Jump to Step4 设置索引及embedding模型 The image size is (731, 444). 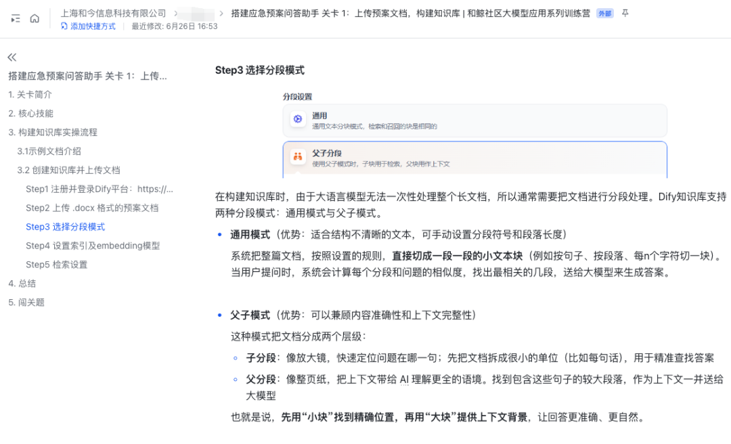[x=93, y=246]
